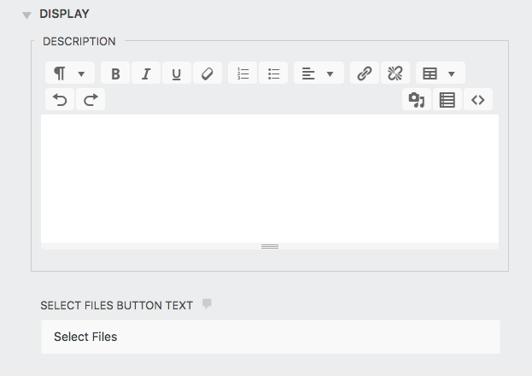Switch to HTML source code view

tap(477, 99)
